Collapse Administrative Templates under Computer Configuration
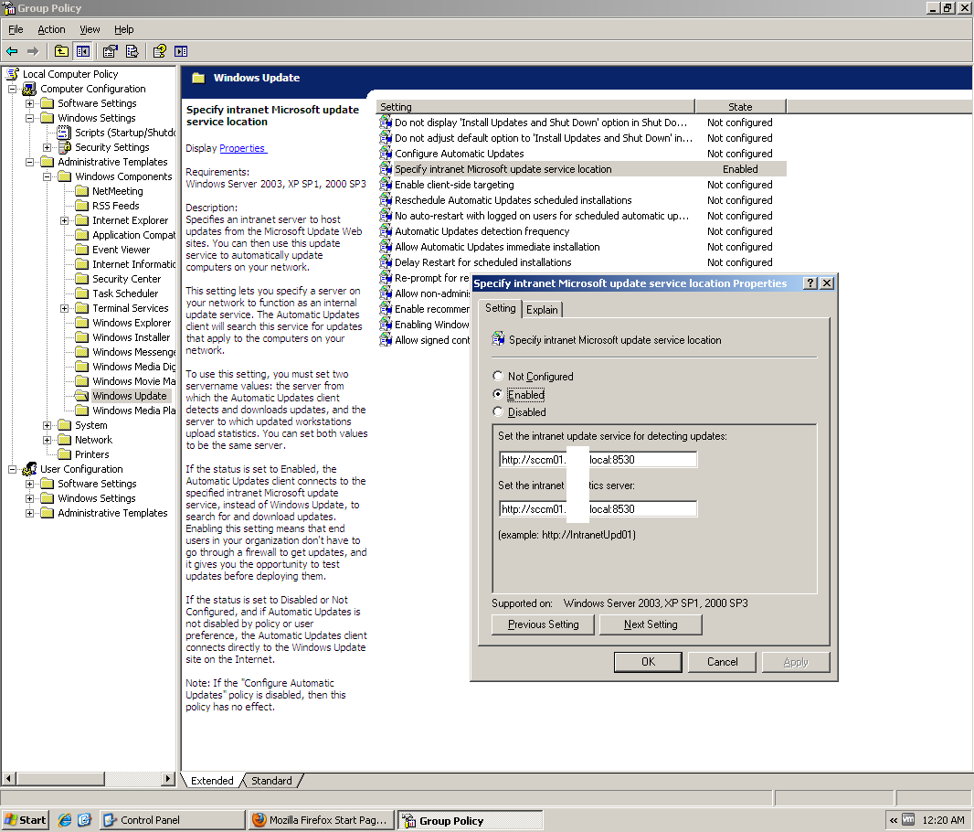Image resolution: width=974 pixels, height=832 pixels. click(x=29, y=162)
